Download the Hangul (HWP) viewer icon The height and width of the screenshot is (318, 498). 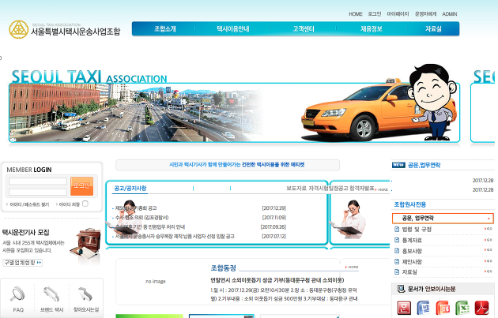[x=404, y=308]
